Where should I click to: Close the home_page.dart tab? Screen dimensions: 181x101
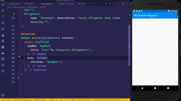coord(54,4)
